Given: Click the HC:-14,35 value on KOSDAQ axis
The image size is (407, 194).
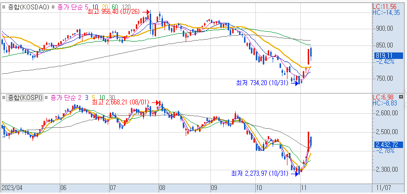Looking at the screenshot, I should [x=386, y=12].
